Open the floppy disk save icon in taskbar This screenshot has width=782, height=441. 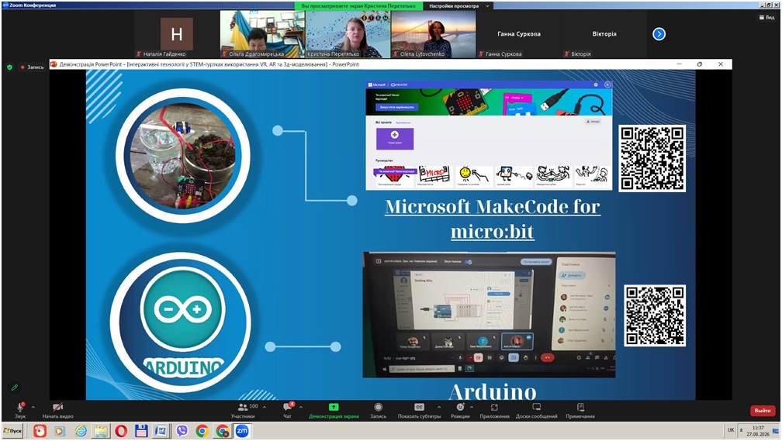(141, 430)
